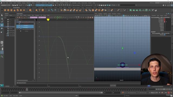
Task: Open the viewport Shading menu
Action: (x=100, y=14)
